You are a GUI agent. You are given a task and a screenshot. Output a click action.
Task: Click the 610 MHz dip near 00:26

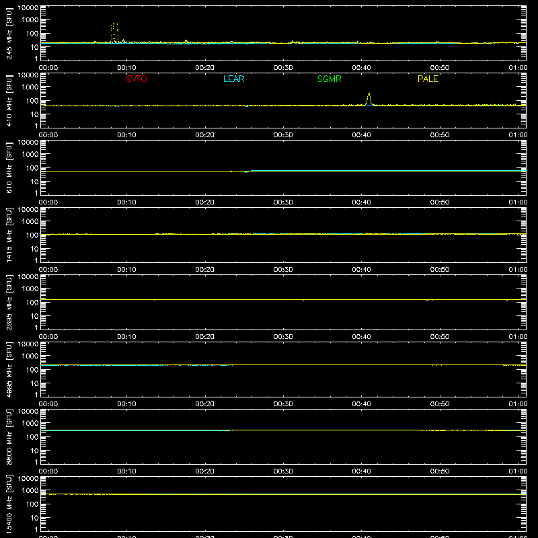pos(246,171)
